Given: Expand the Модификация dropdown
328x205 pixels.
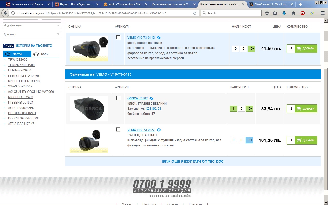Looking at the screenshot, I should pos(32,25).
